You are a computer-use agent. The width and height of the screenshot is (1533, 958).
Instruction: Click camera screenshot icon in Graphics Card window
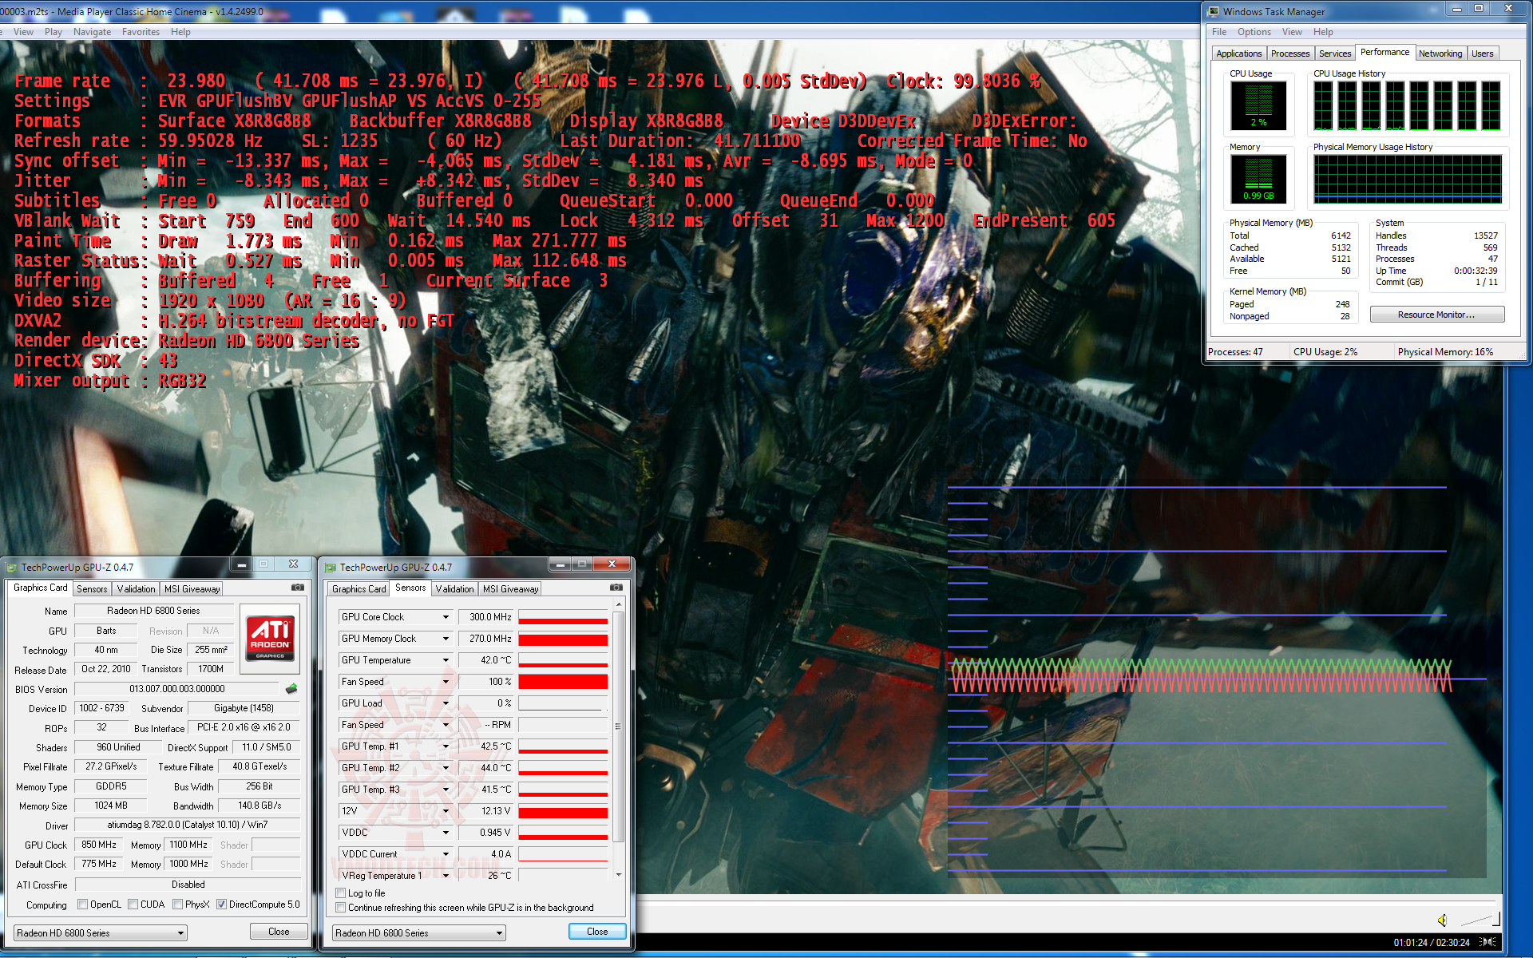[298, 588]
